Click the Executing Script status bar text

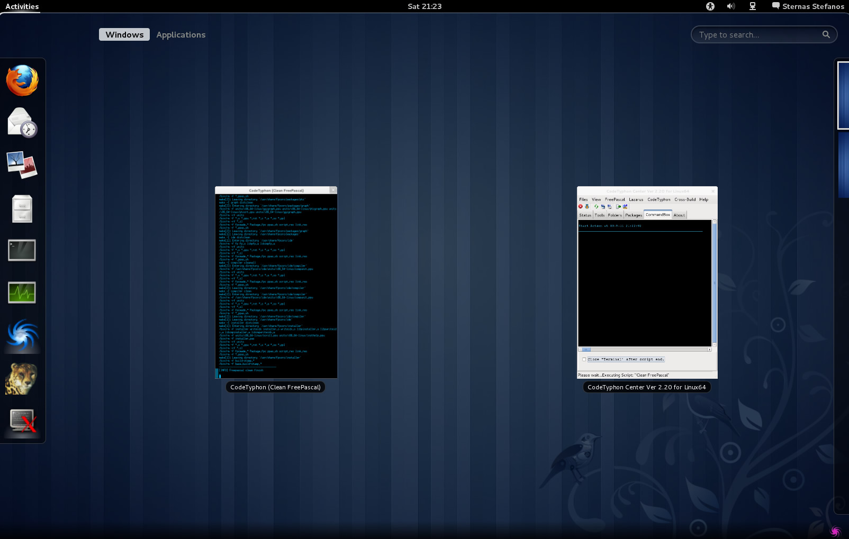624,375
